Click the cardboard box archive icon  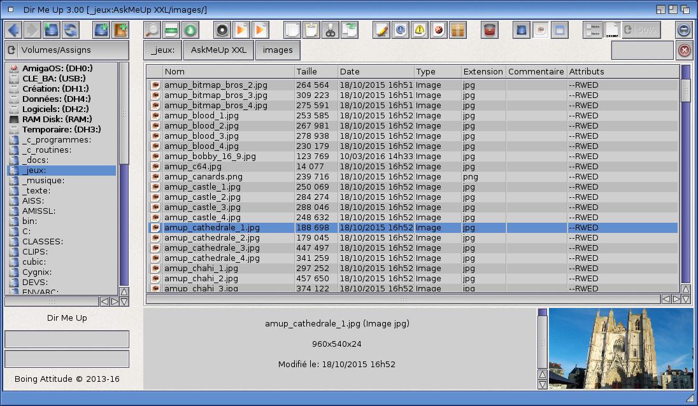coord(457,30)
